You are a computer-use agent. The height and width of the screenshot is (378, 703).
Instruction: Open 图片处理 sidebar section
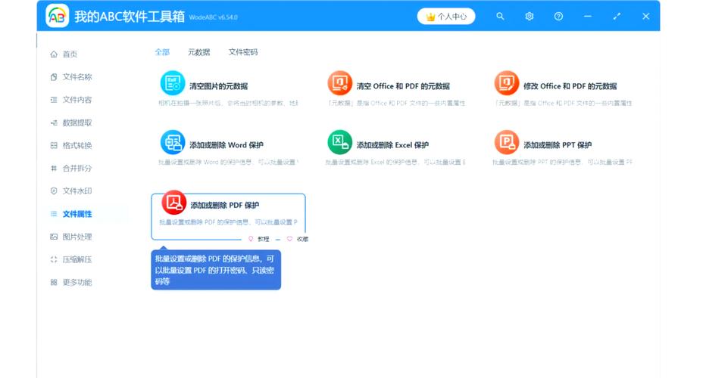click(x=77, y=237)
